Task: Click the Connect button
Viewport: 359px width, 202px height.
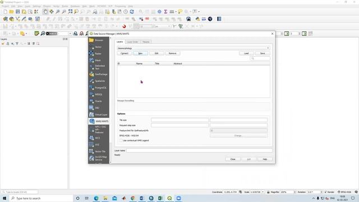Action: click(125, 53)
